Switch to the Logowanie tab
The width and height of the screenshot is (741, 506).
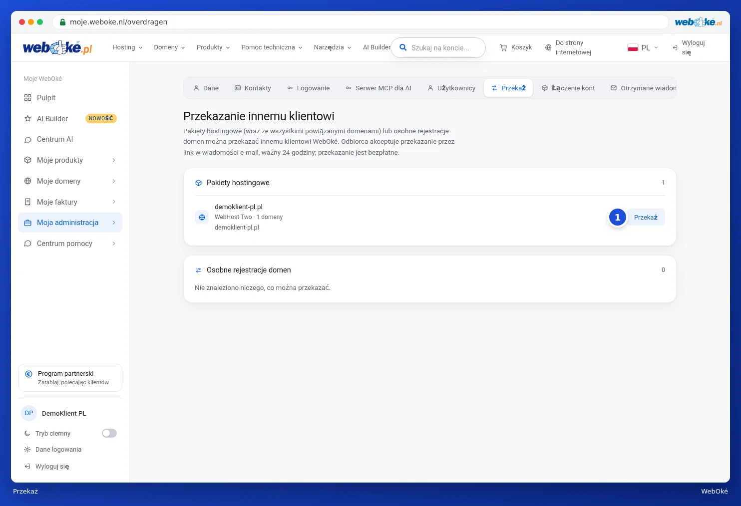click(x=308, y=88)
